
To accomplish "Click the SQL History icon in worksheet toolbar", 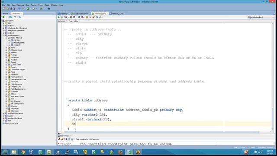I will (97, 17).
